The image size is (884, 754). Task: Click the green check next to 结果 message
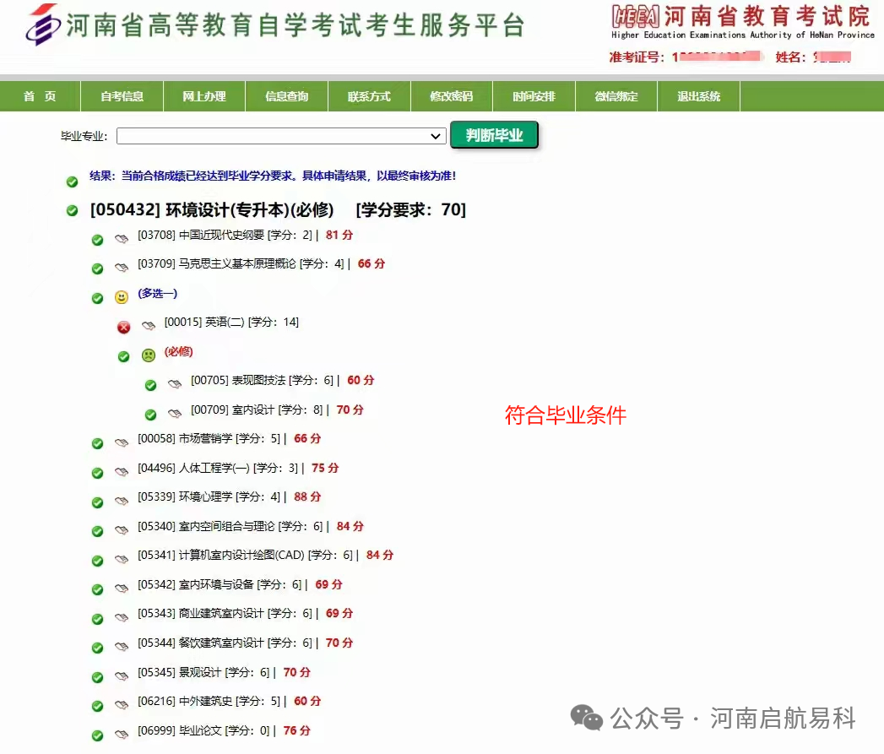click(x=72, y=181)
